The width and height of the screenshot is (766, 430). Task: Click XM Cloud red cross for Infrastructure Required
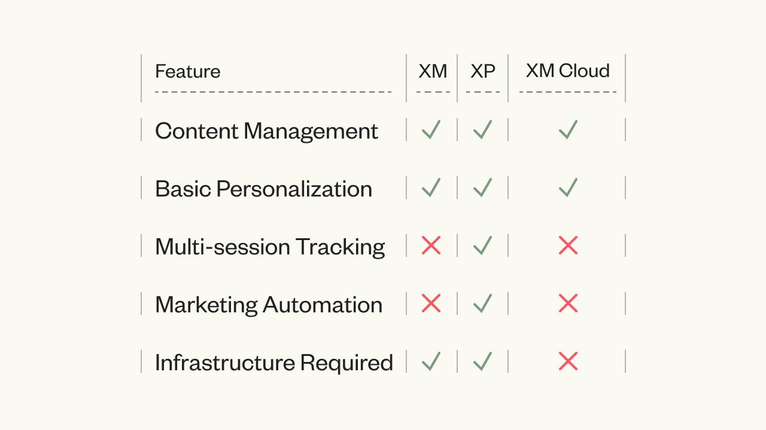[x=568, y=361]
